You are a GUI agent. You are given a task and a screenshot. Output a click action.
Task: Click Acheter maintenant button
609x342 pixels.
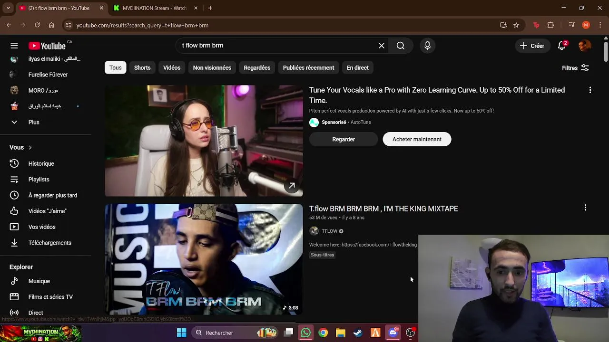coord(417,139)
